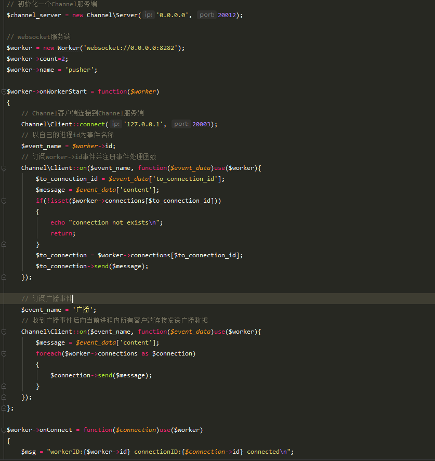Click the '// 收到广播事件后向当前进程内...' comment

pyautogui.click(x=115, y=321)
